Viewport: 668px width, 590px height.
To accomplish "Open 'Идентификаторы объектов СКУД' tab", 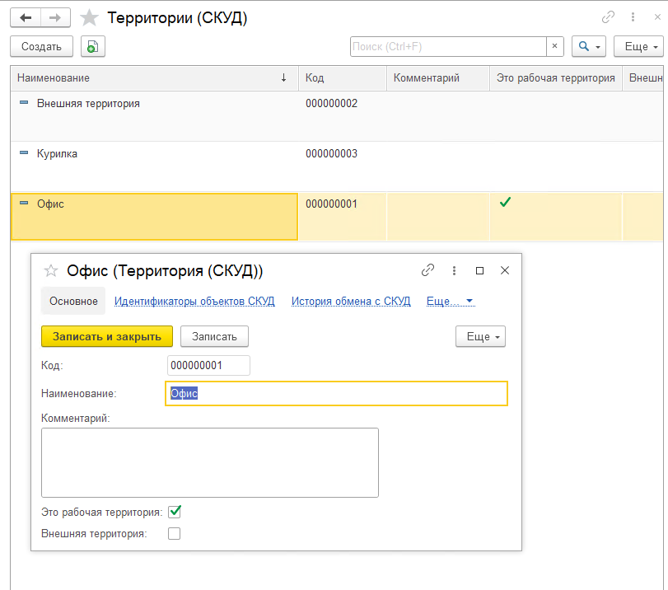I will pos(194,302).
